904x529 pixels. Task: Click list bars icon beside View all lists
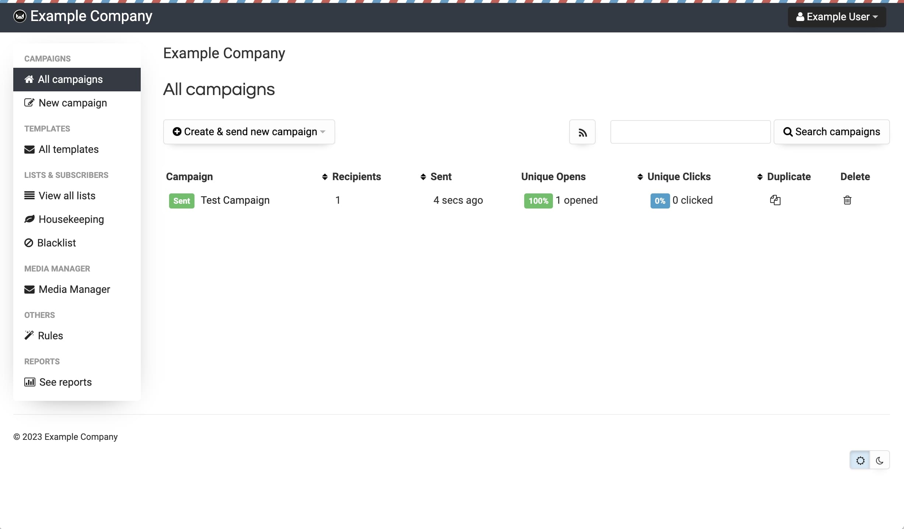29,196
